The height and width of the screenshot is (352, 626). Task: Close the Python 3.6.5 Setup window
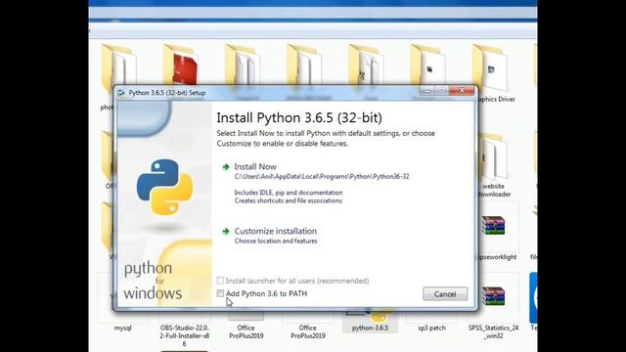click(x=462, y=91)
